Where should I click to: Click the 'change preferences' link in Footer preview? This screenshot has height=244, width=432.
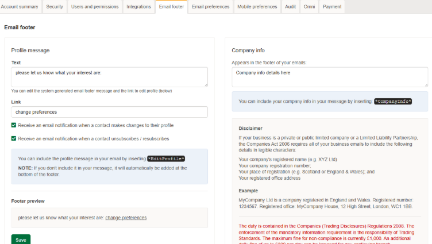(126, 218)
